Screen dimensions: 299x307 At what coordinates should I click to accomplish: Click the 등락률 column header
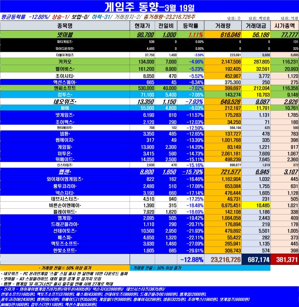point(191,26)
